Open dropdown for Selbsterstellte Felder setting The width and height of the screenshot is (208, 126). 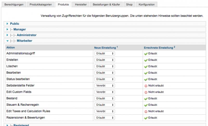(105, 85)
